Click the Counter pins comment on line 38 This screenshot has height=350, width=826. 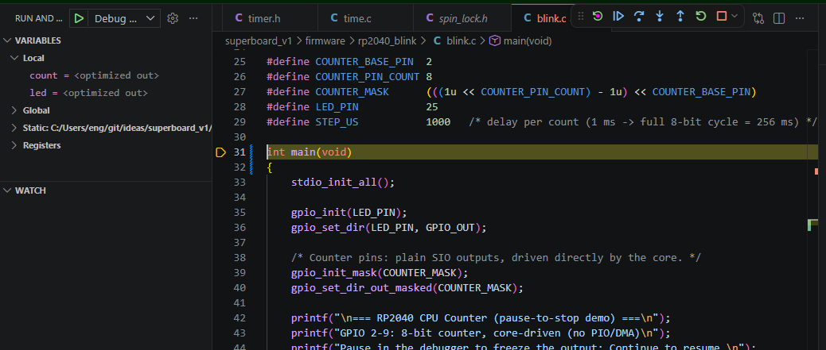pos(497,257)
